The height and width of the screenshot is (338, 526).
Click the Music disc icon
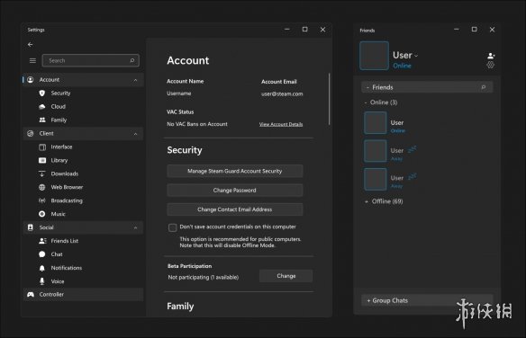[x=42, y=214]
